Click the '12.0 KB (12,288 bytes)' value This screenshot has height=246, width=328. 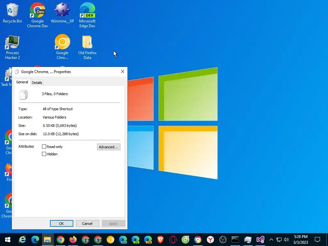click(x=61, y=134)
